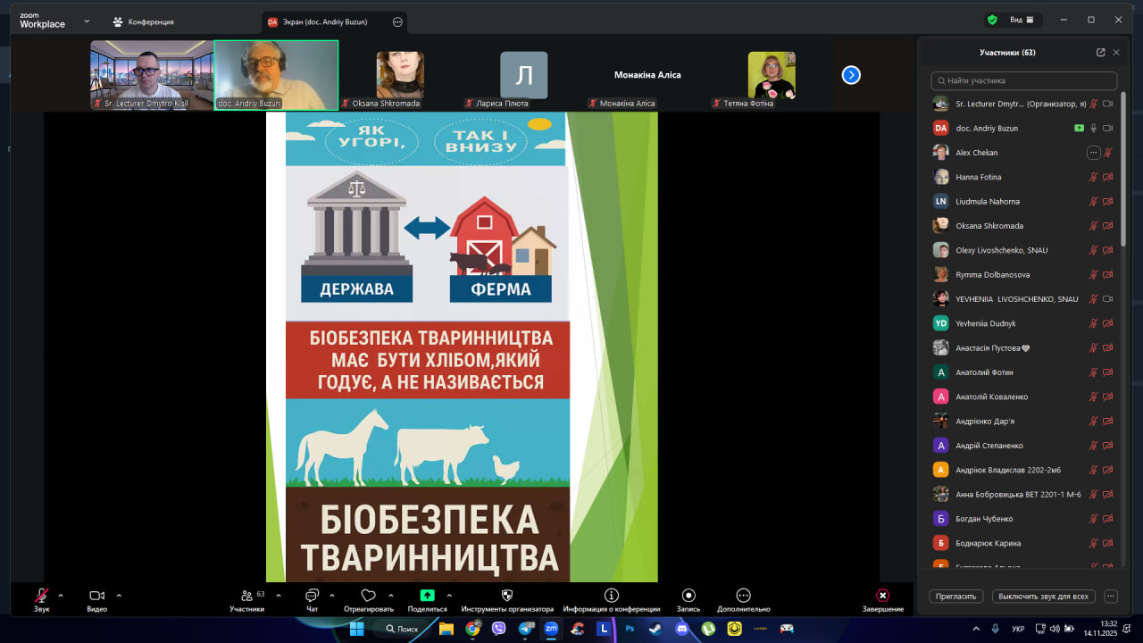Open Google Chrome from the taskbar

point(472,629)
